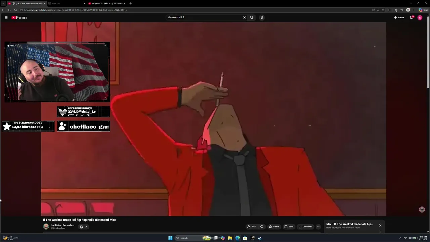430x242 pixels.
Task: Open the apps icon in address bar
Action: tap(373, 10)
